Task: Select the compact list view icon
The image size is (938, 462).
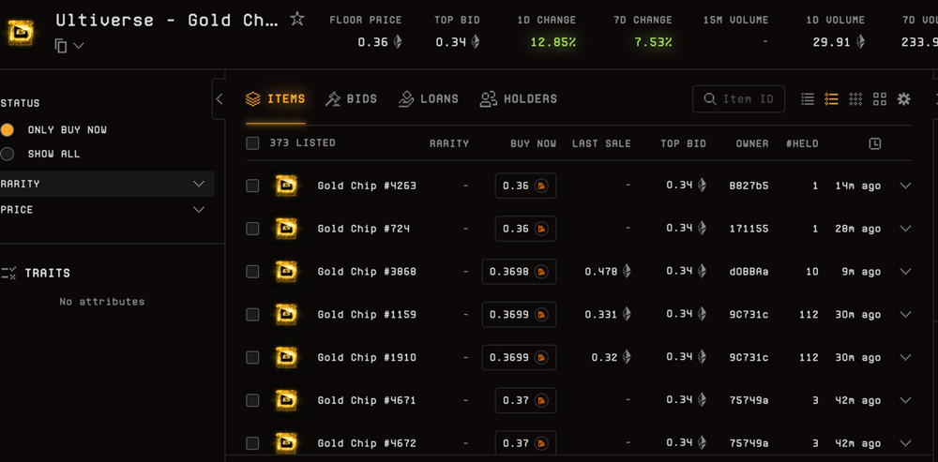Action: coord(808,99)
